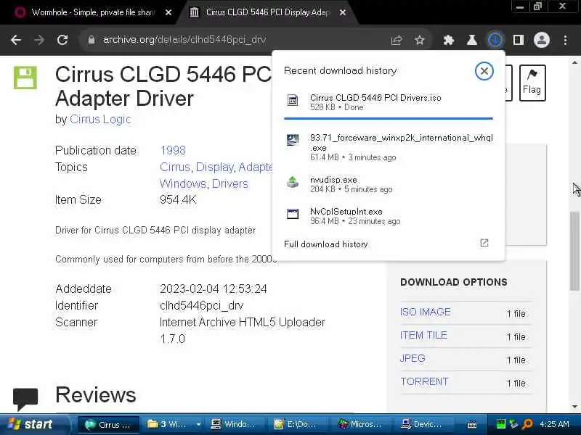Screen dimensions: 581x435
Task: Click the system clock showing 4:25 AM
Action: click(554, 424)
